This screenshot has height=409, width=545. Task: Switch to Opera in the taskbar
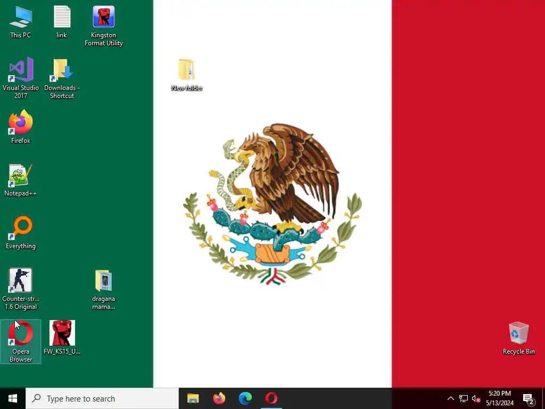coord(271,398)
